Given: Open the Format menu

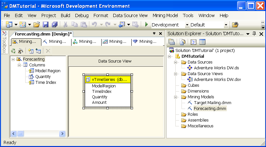Looking at the screenshot, I should [x=101, y=15].
